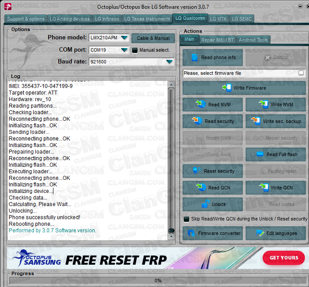This screenshot has height=287, width=309.
Task: Switch to LG Texas Instruments tab
Action: [x=147, y=19]
